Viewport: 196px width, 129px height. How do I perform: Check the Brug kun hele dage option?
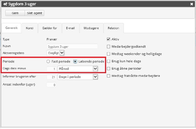109,61
